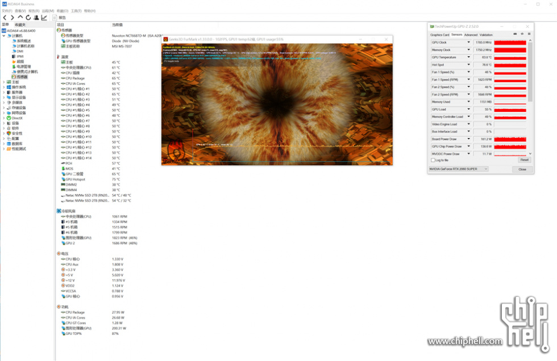Click the AIDA64 Refresh toolbar icon
Viewport: 557px width, 361px height.
point(28,18)
